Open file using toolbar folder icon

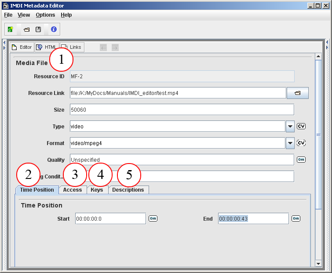point(27,29)
